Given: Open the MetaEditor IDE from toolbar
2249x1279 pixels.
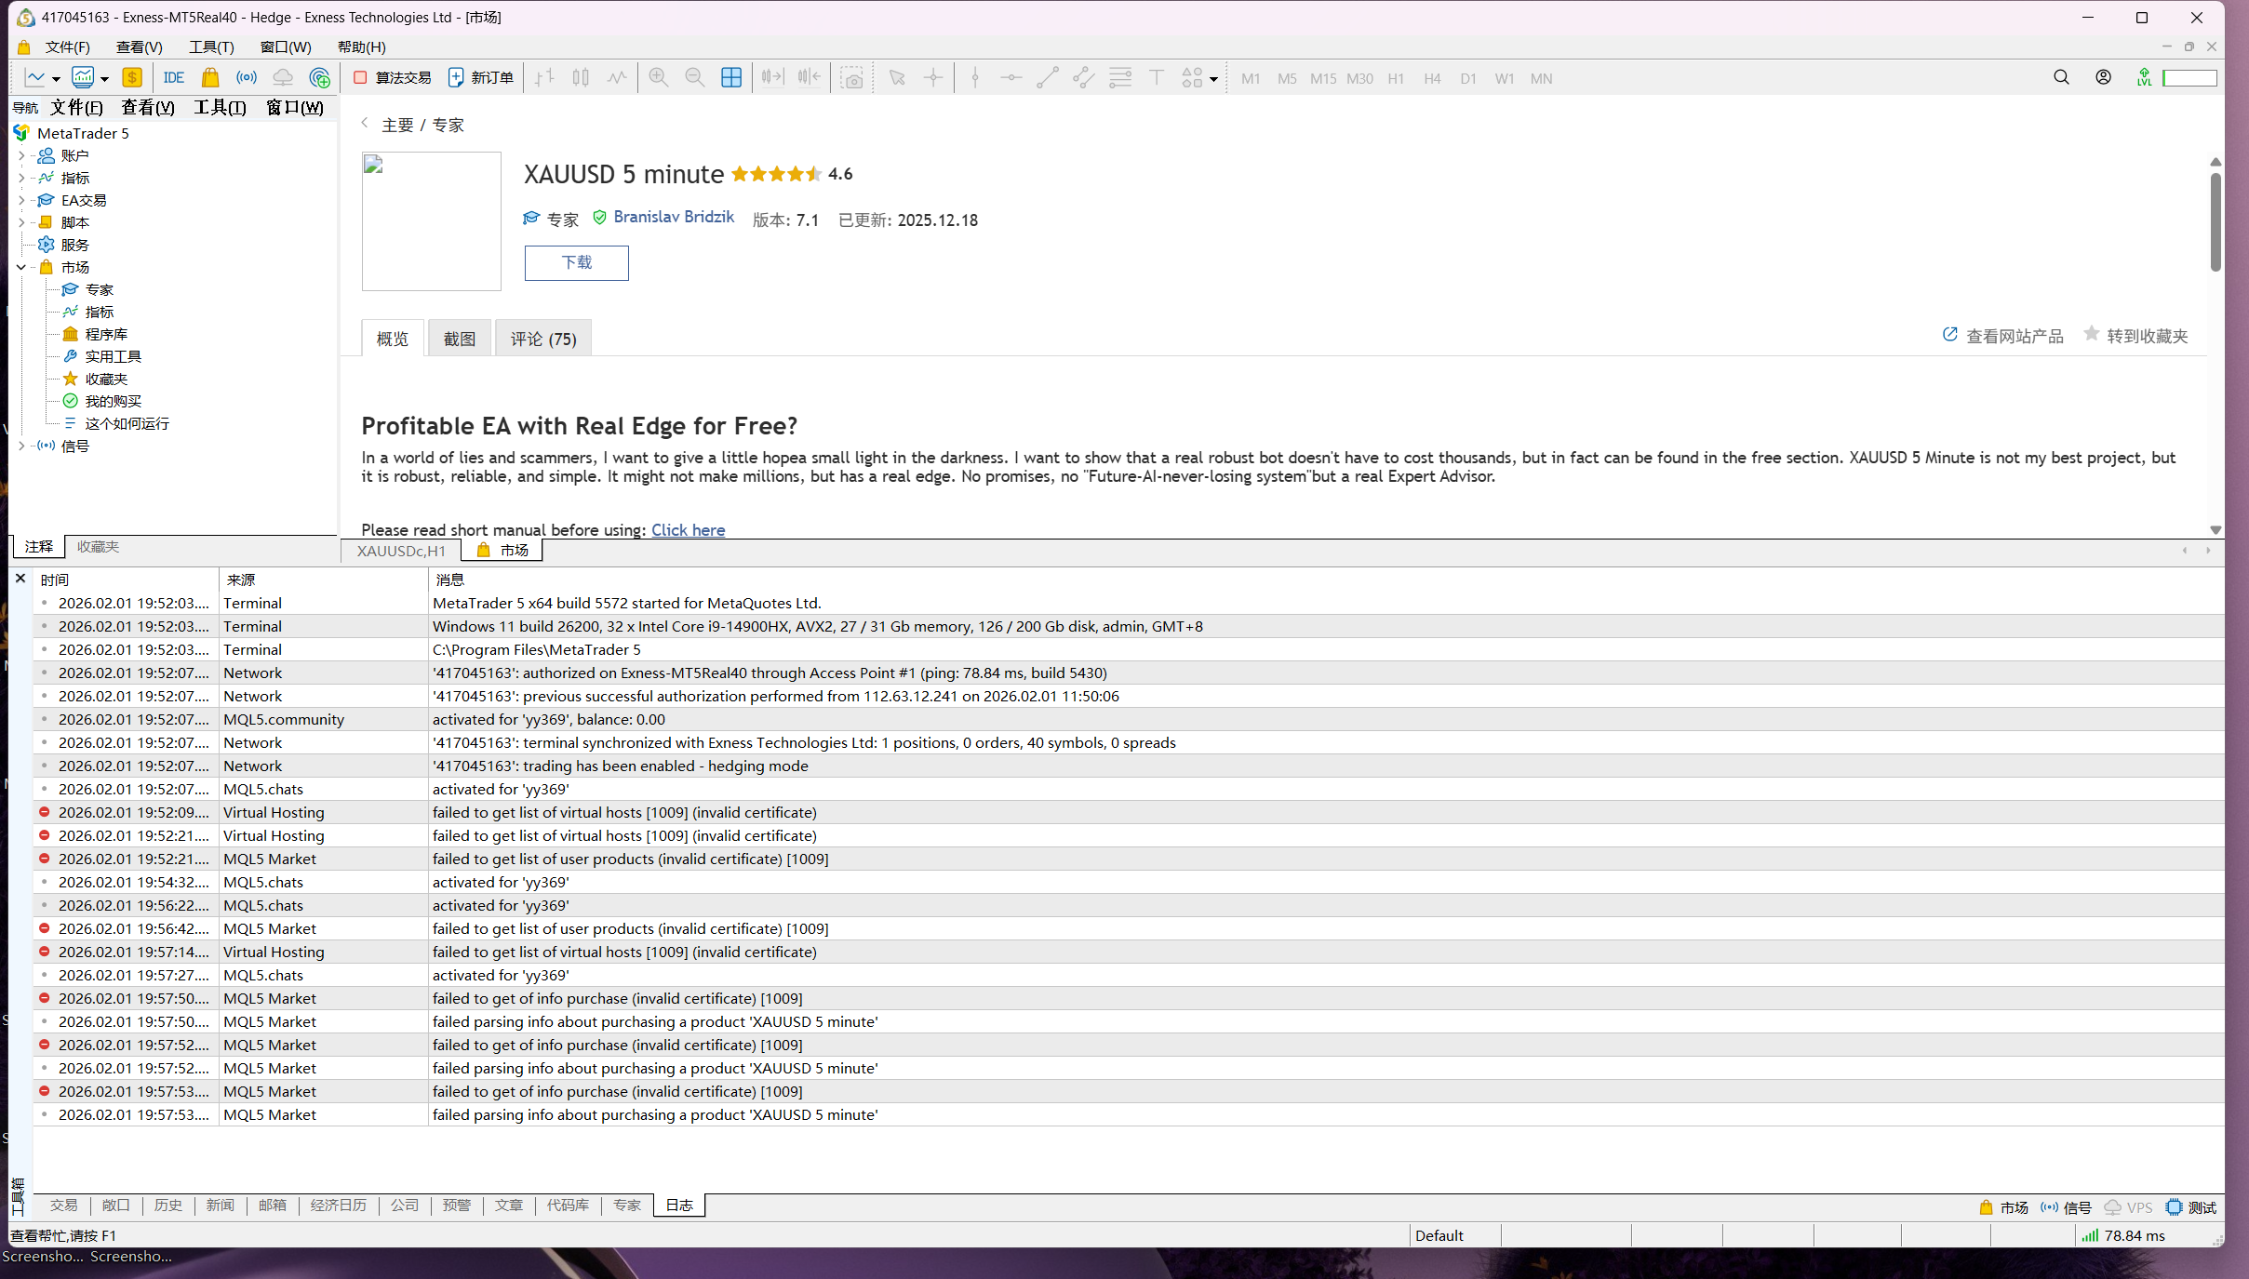Looking at the screenshot, I should 173,78.
